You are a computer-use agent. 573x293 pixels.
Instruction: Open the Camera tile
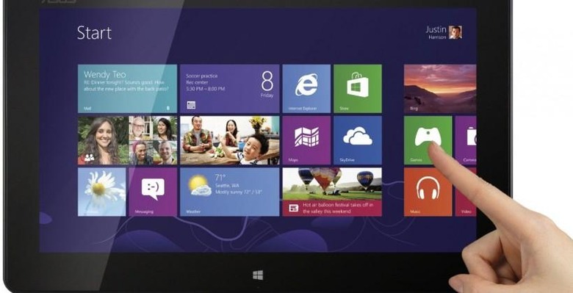point(466,140)
